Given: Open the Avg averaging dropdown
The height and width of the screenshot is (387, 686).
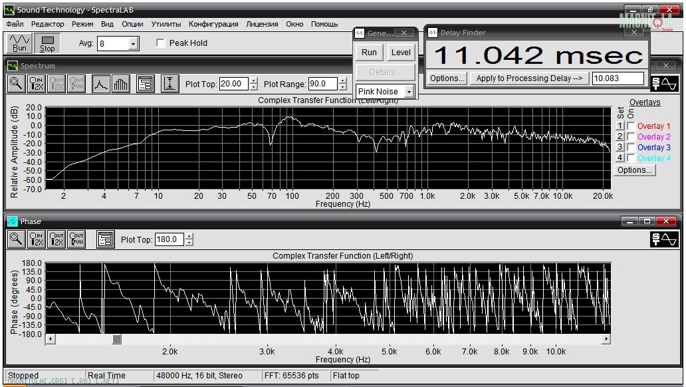Looking at the screenshot, I should pos(134,43).
